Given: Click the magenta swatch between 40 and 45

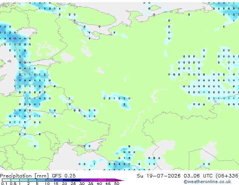Looking at the screenshot, I should point(102,180).
